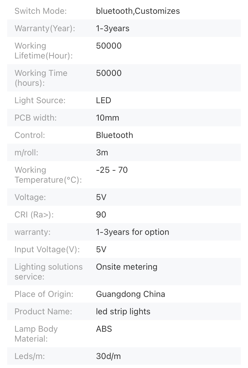Select the Warranty(Year) row
248x368 pixels.
click(124, 28)
